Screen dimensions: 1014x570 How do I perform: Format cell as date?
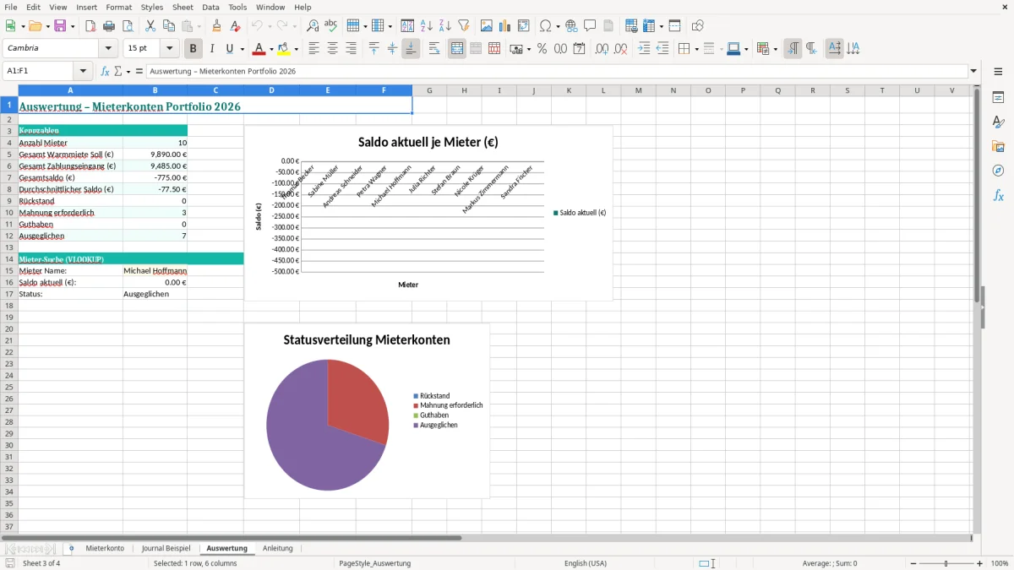coord(580,49)
